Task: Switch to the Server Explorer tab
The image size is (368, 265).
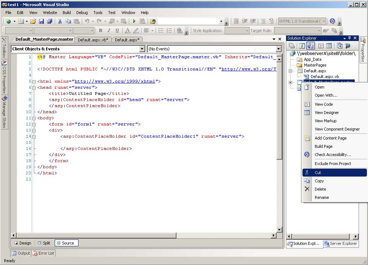Action: (x=341, y=244)
